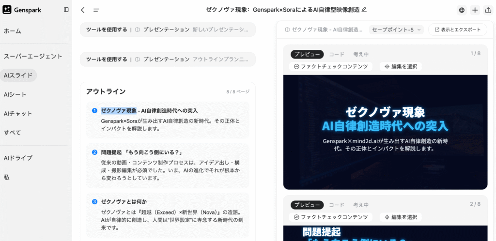Select プレビュー tab on slide 1/8
The height and width of the screenshot is (241, 496).
[307, 54]
